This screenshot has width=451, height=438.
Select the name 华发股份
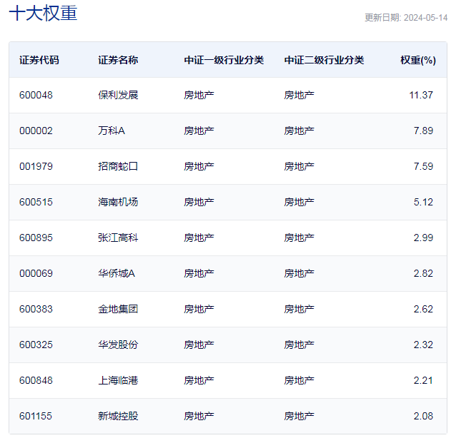point(118,345)
